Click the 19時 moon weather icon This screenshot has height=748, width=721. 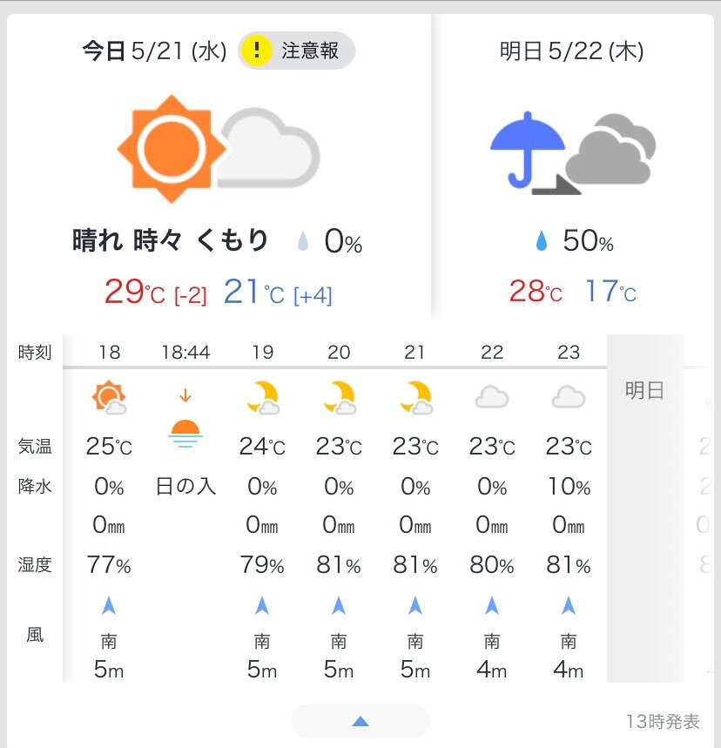coord(263,397)
